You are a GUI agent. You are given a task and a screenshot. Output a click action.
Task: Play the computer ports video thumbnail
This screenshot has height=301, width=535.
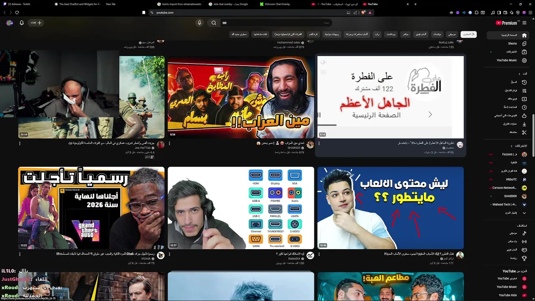click(241, 208)
